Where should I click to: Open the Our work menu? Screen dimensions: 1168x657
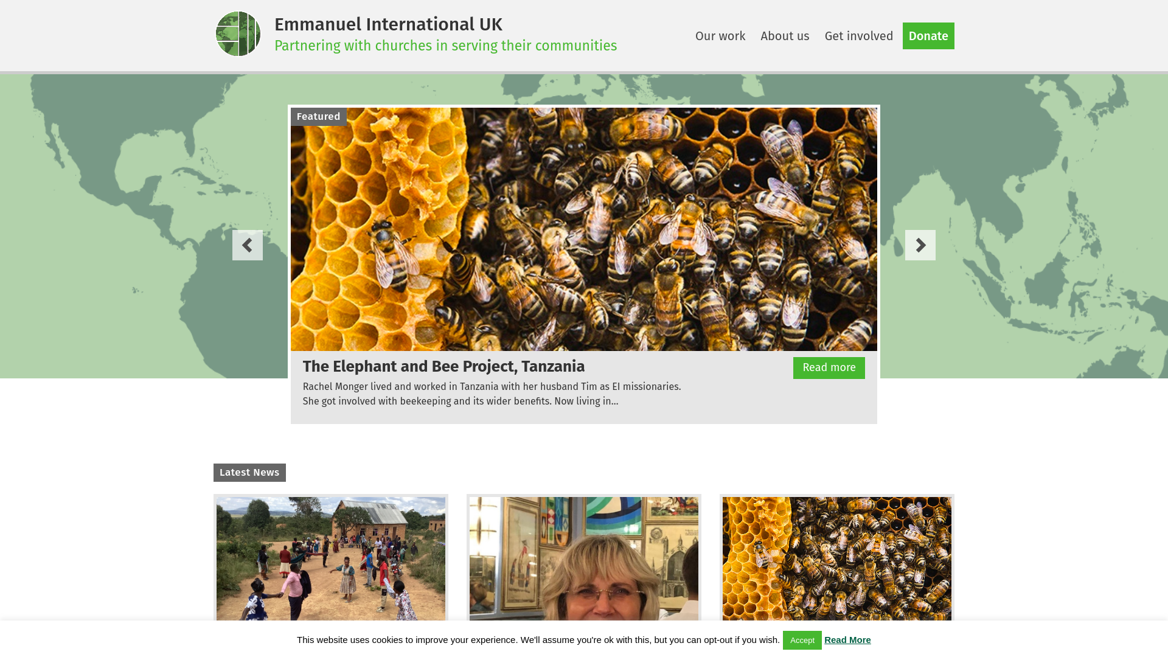point(720,36)
